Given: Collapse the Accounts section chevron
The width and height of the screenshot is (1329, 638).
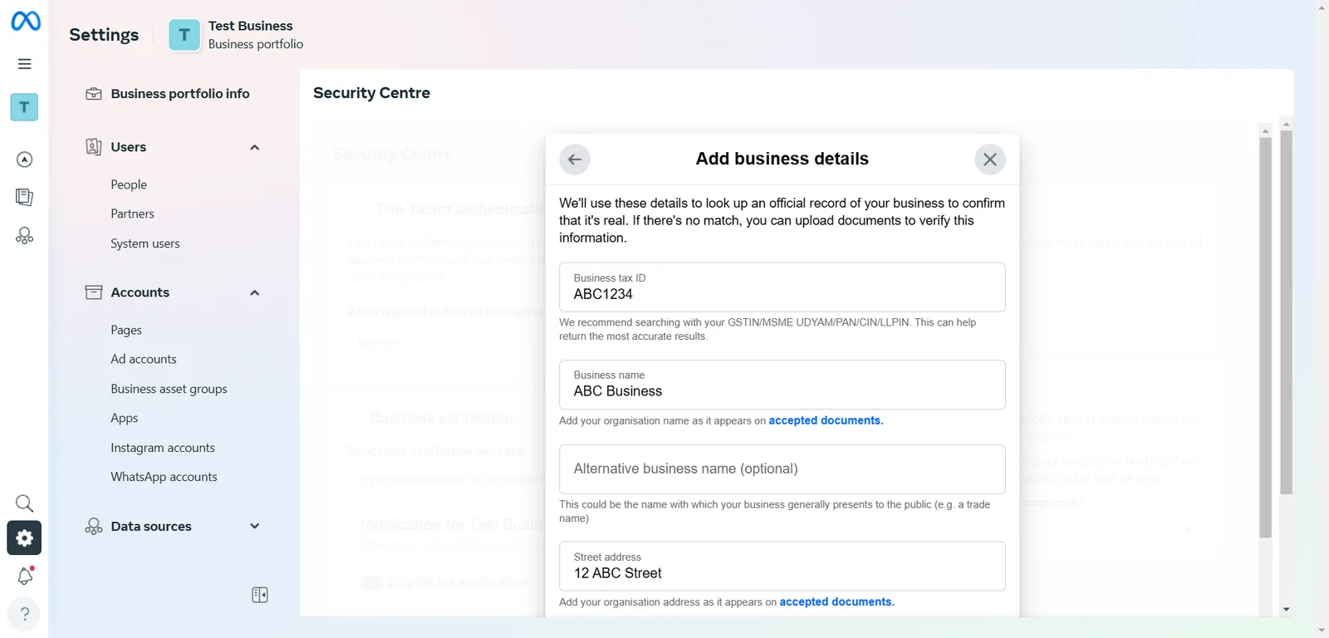Looking at the screenshot, I should (x=255, y=293).
